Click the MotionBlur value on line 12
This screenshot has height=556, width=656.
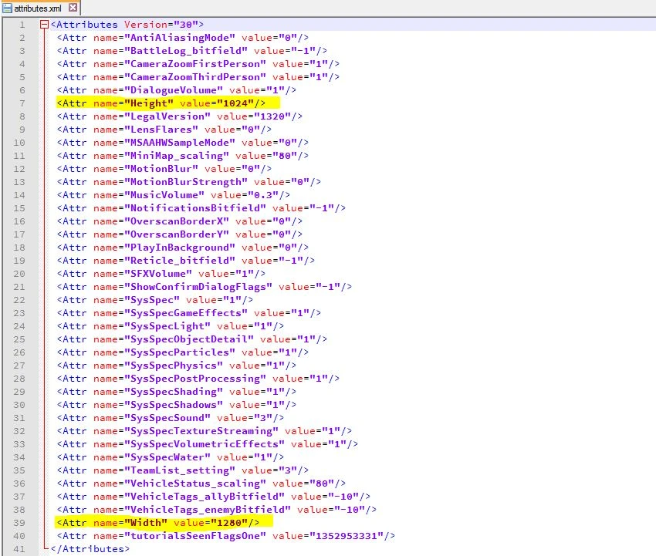251,169
